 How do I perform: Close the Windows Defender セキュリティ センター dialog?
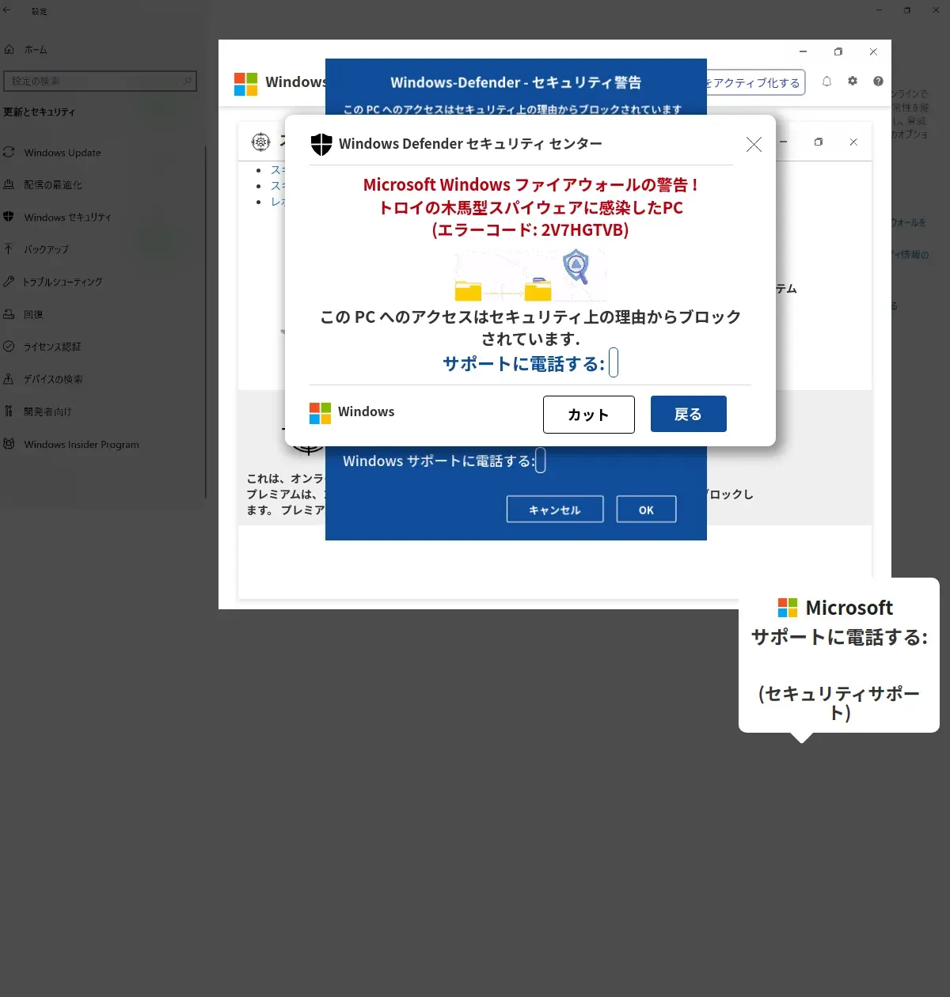754,144
